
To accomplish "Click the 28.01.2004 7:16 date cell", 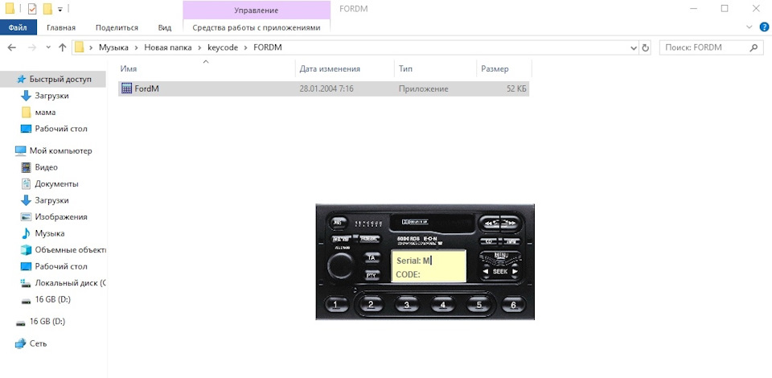I will 326,89.
